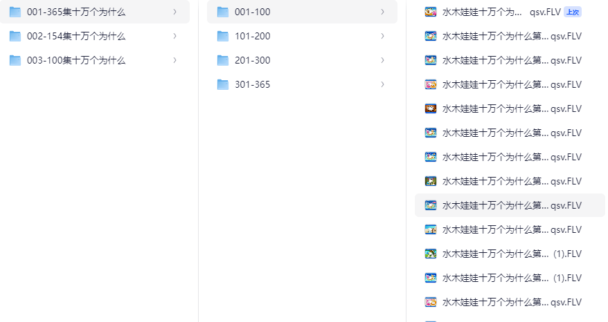The width and height of the screenshot is (608, 322).
Task: Click the folder icon for 001-365集十万个为什么
Action: coord(15,12)
